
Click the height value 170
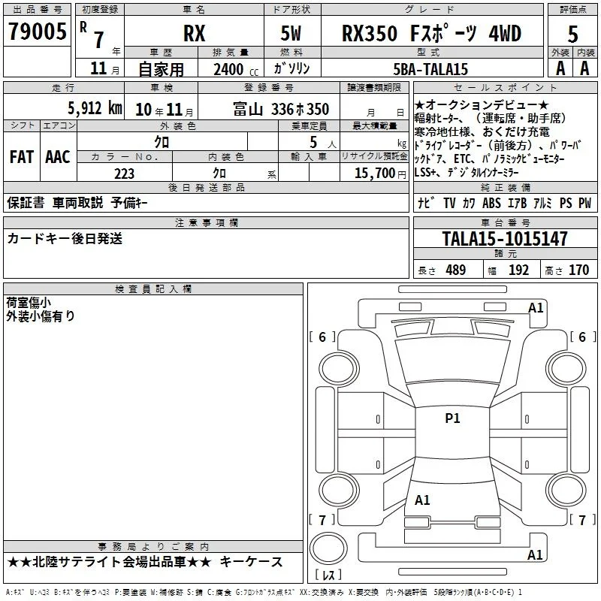[578, 270]
